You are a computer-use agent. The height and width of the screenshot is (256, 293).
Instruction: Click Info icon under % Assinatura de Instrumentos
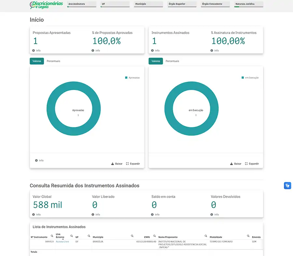(x=212, y=51)
